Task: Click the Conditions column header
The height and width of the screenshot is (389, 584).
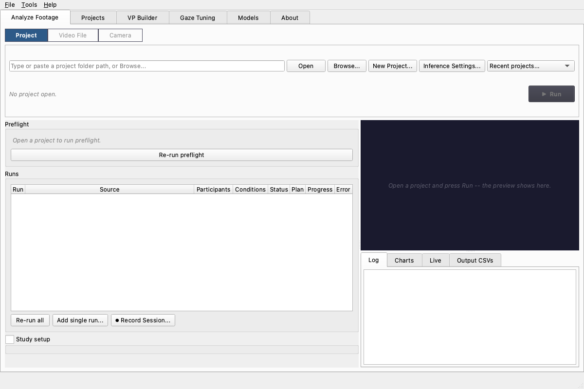Action: point(250,189)
